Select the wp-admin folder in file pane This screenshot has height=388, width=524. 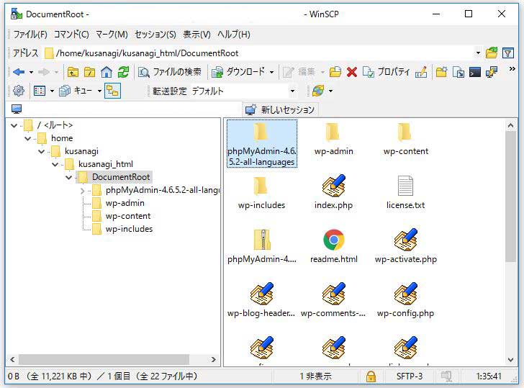(x=333, y=139)
